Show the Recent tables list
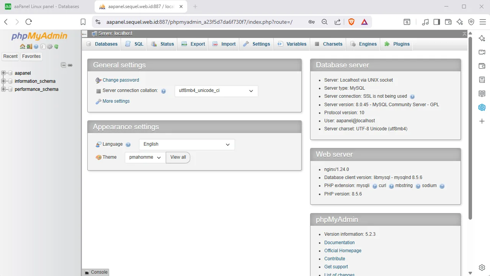490x276 pixels. (10, 56)
